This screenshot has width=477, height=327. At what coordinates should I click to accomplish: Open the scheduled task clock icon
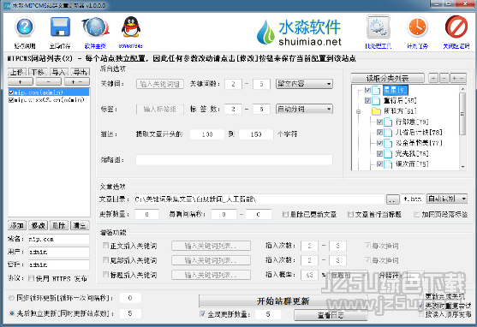pyautogui.click(x=417, y=27)
